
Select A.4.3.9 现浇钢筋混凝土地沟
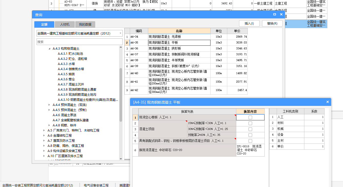(77, 95)
